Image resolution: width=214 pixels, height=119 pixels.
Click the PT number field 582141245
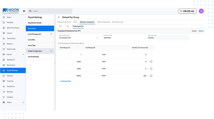tap(123, 38)
